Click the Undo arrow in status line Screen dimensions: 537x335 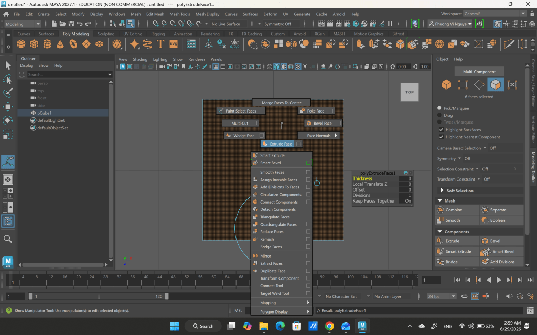pos(80,24)
